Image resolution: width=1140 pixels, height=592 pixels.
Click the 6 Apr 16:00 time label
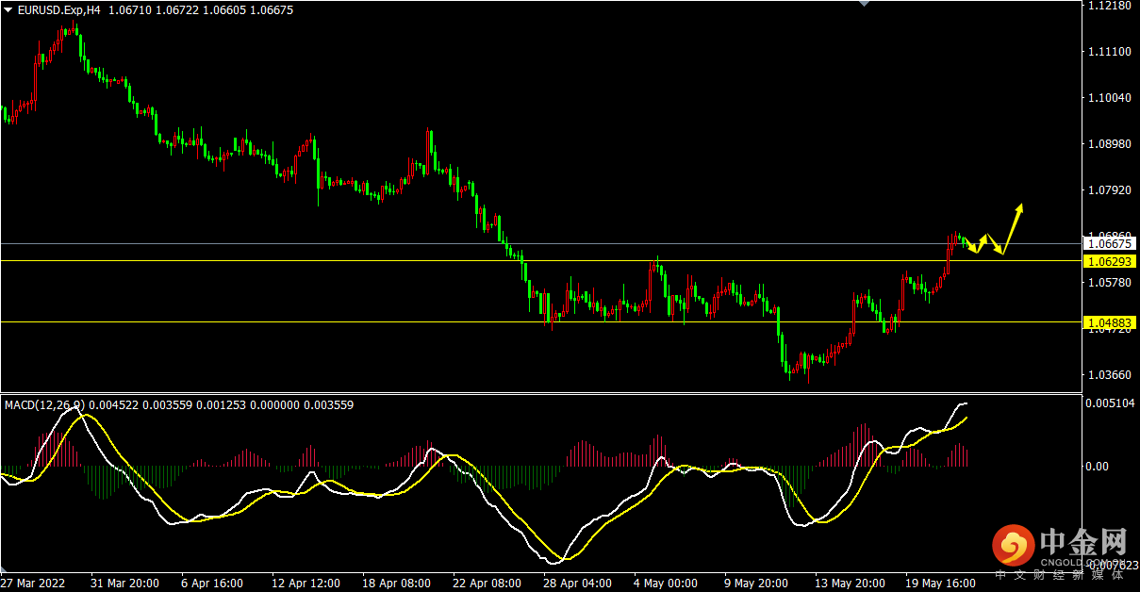coord(212,584)
